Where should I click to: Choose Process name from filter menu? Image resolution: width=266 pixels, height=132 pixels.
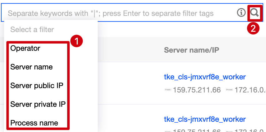coord(34,123)
